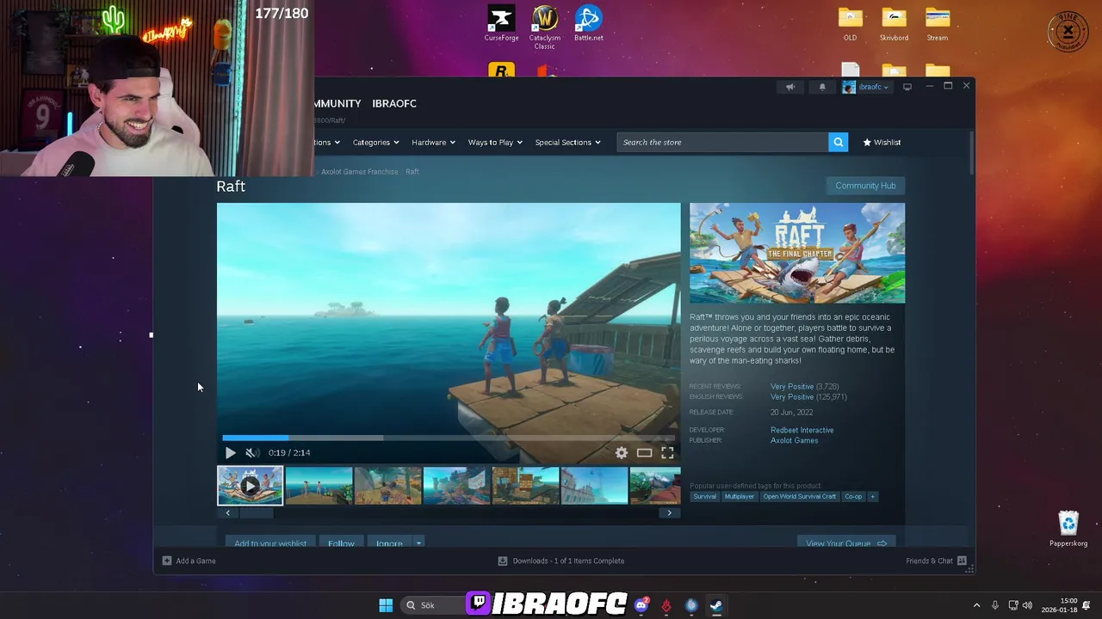Open Discord from the taskbar
The image size is (1102, 619).
(x=641, y=605)
